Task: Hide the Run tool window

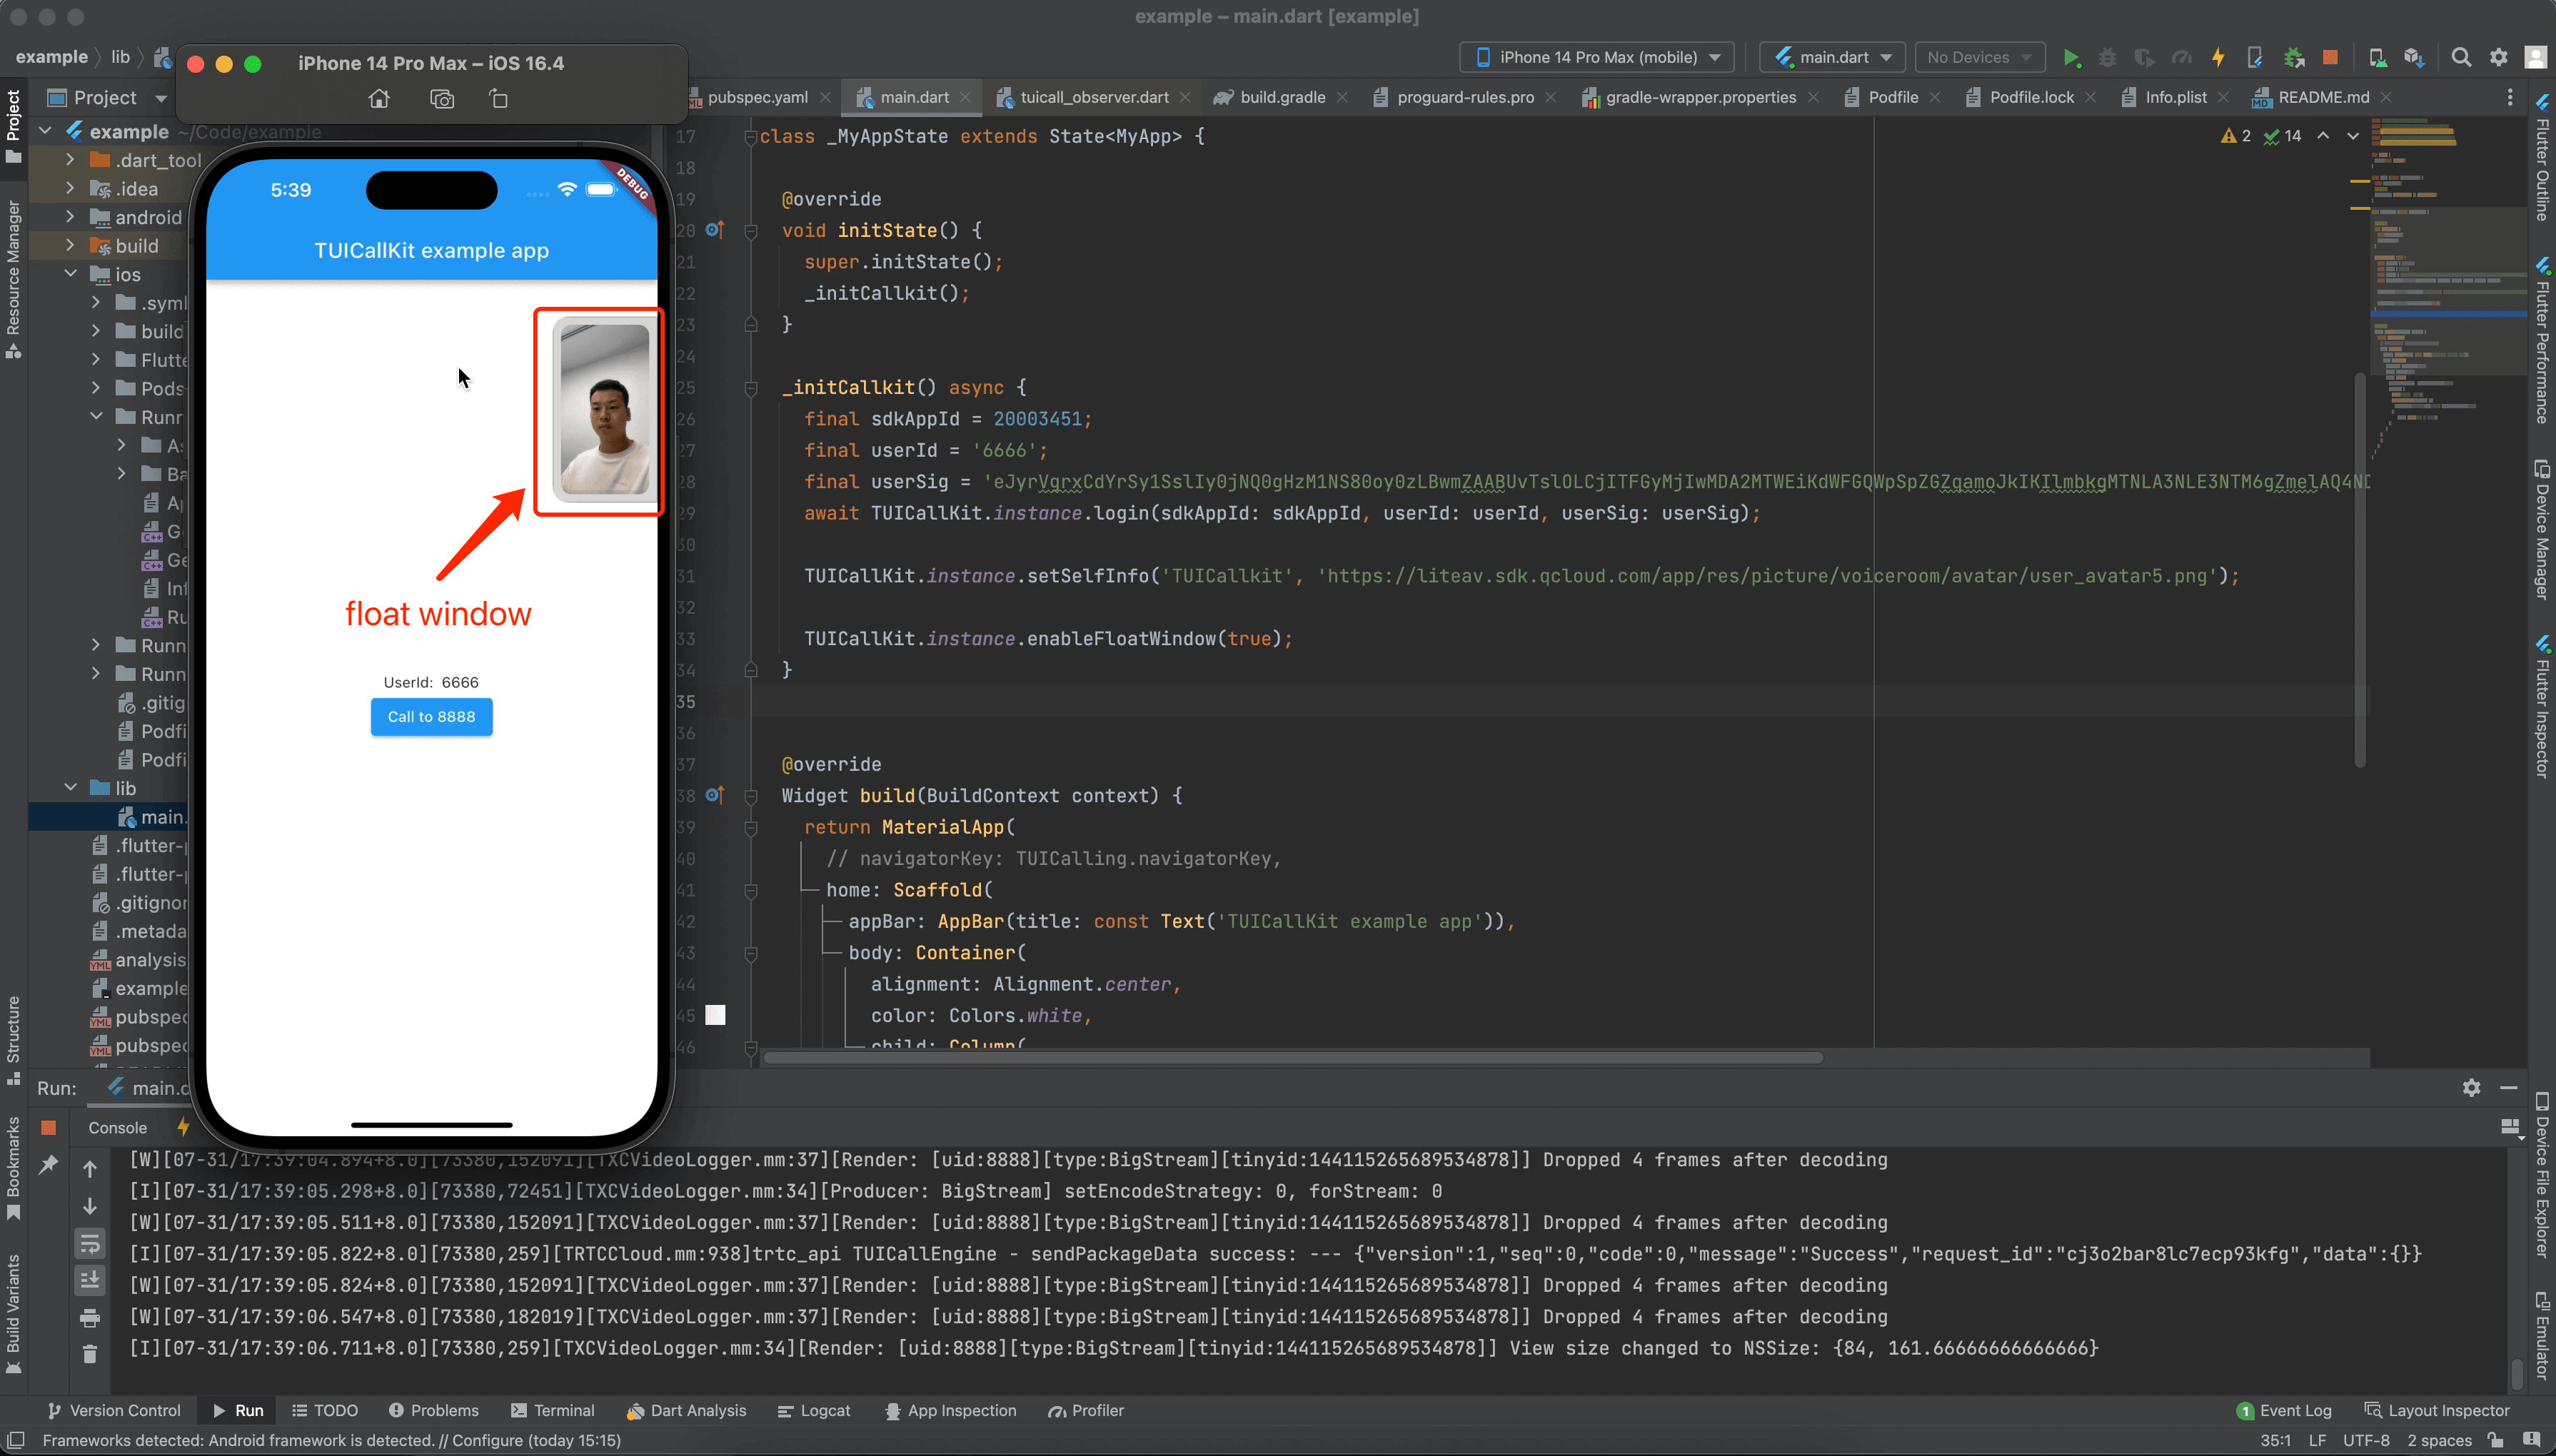Action: coord(2509,1088)
